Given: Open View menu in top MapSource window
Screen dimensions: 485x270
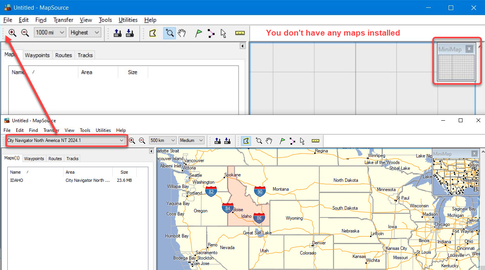Looking at the screenshot, I should pyautogui.click(x=86, y=20).
